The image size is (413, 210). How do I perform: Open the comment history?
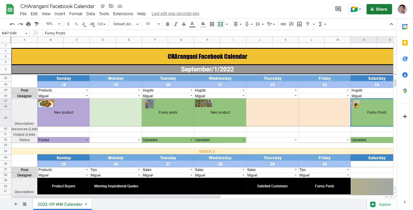tap(338, 9)
